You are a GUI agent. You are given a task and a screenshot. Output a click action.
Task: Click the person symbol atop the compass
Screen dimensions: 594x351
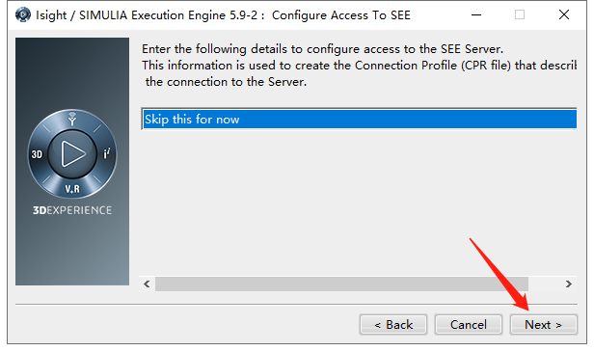click(x=72, y=119)
